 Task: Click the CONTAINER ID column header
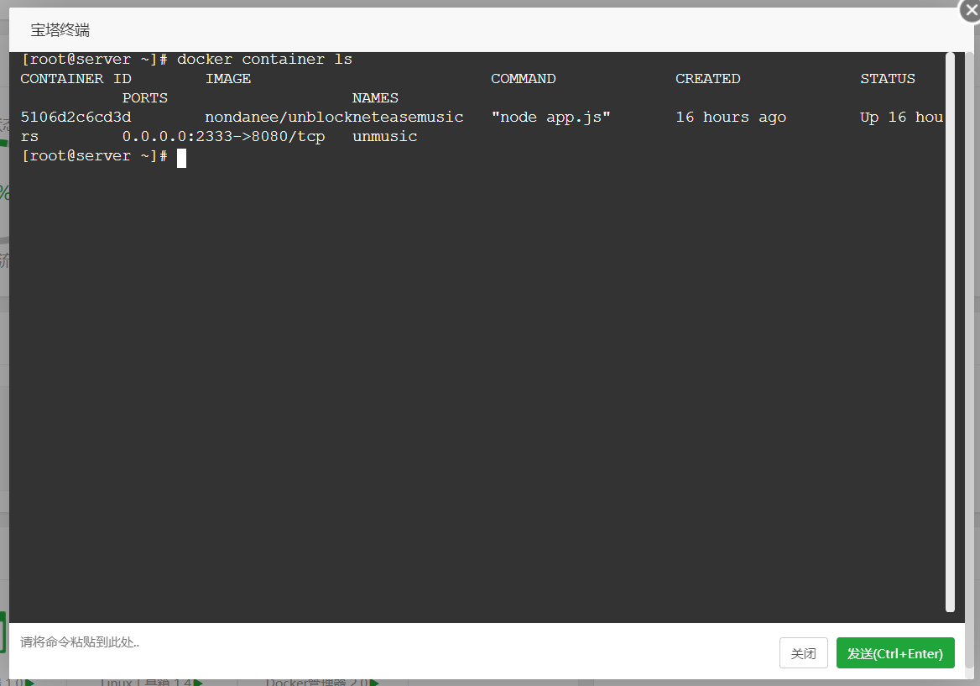coord(76,79)
